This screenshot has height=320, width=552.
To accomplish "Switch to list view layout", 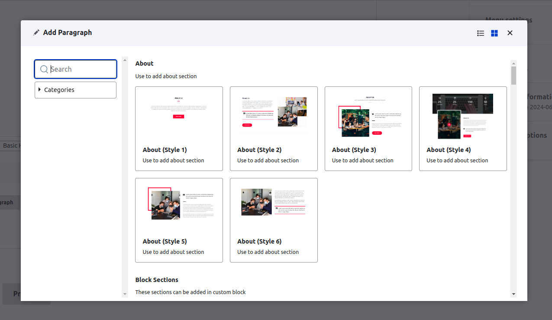I will pos(481,33).
